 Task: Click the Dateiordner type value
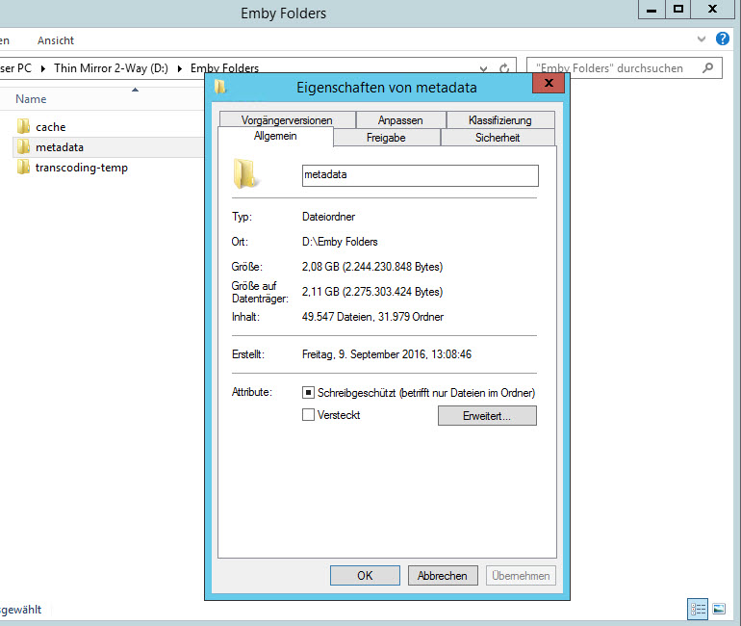tap(328, 217)
